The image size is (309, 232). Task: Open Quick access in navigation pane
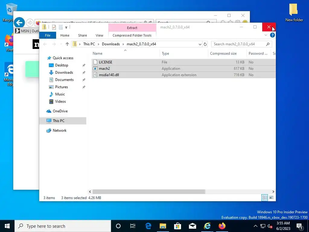pos(63,58)
